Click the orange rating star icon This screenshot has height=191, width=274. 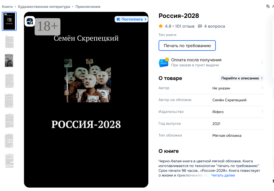pos(161,26)
